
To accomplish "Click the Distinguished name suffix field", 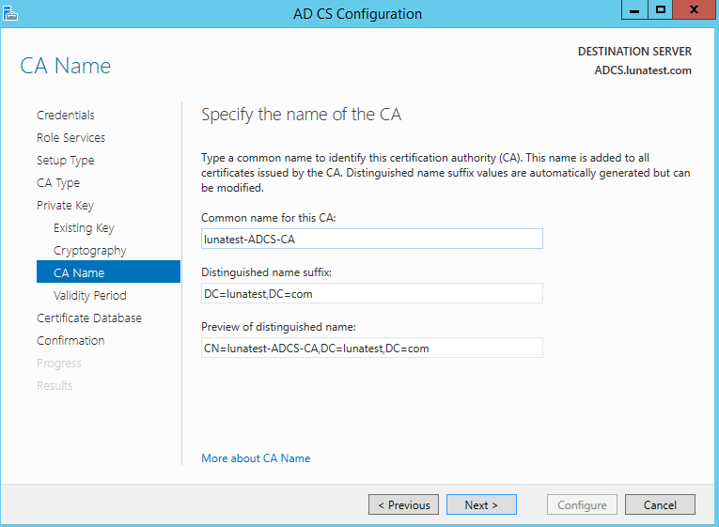I will (x=372, y=293).
